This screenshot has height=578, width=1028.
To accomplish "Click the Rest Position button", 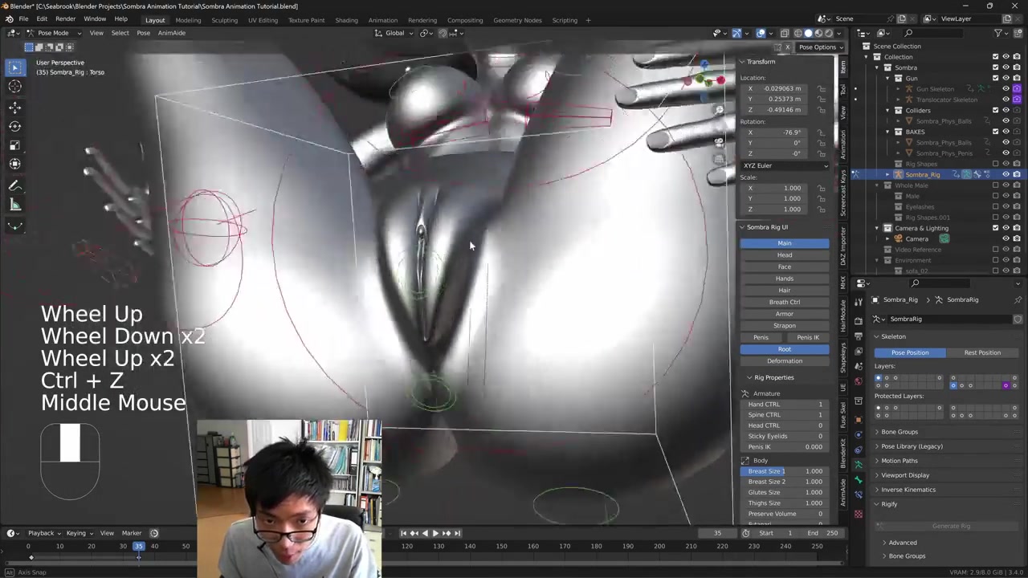I will 981,352.
